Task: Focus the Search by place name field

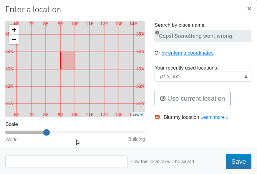Action: [x=203, y=36]
